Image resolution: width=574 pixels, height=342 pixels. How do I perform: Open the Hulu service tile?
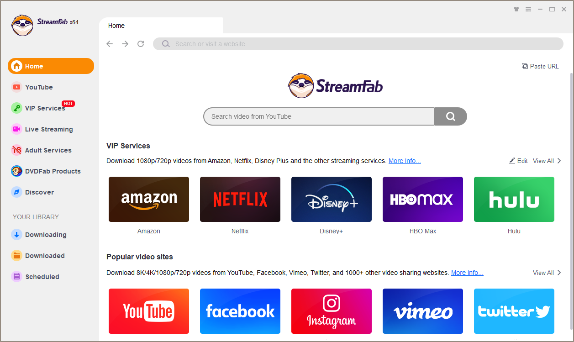pyautogui.click(x=514, y=200)
